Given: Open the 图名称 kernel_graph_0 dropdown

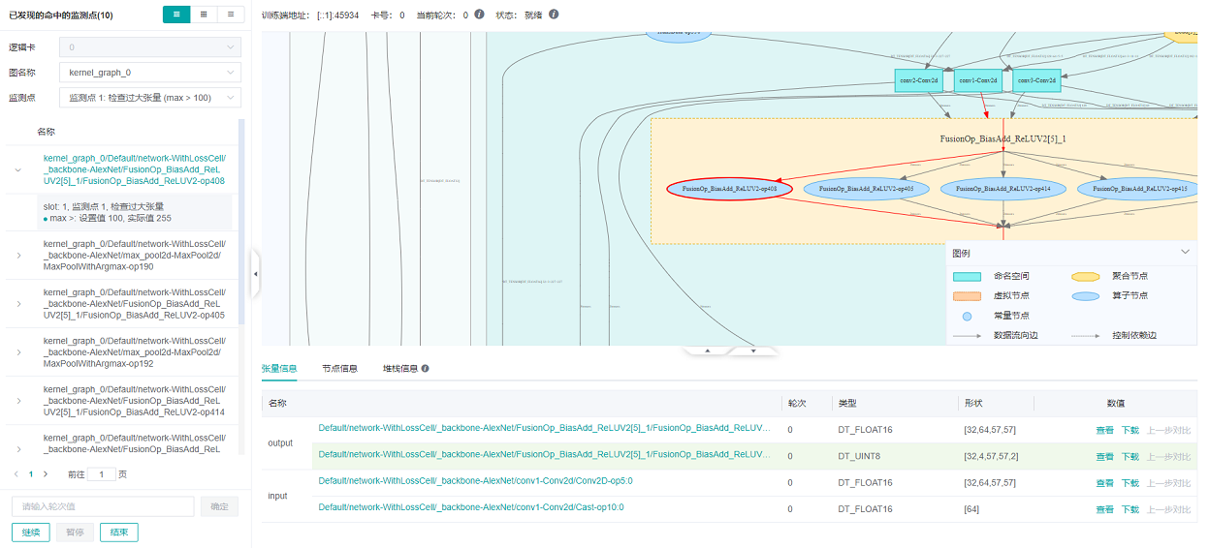Looking at the screenshot, I should tap(149, 73).
